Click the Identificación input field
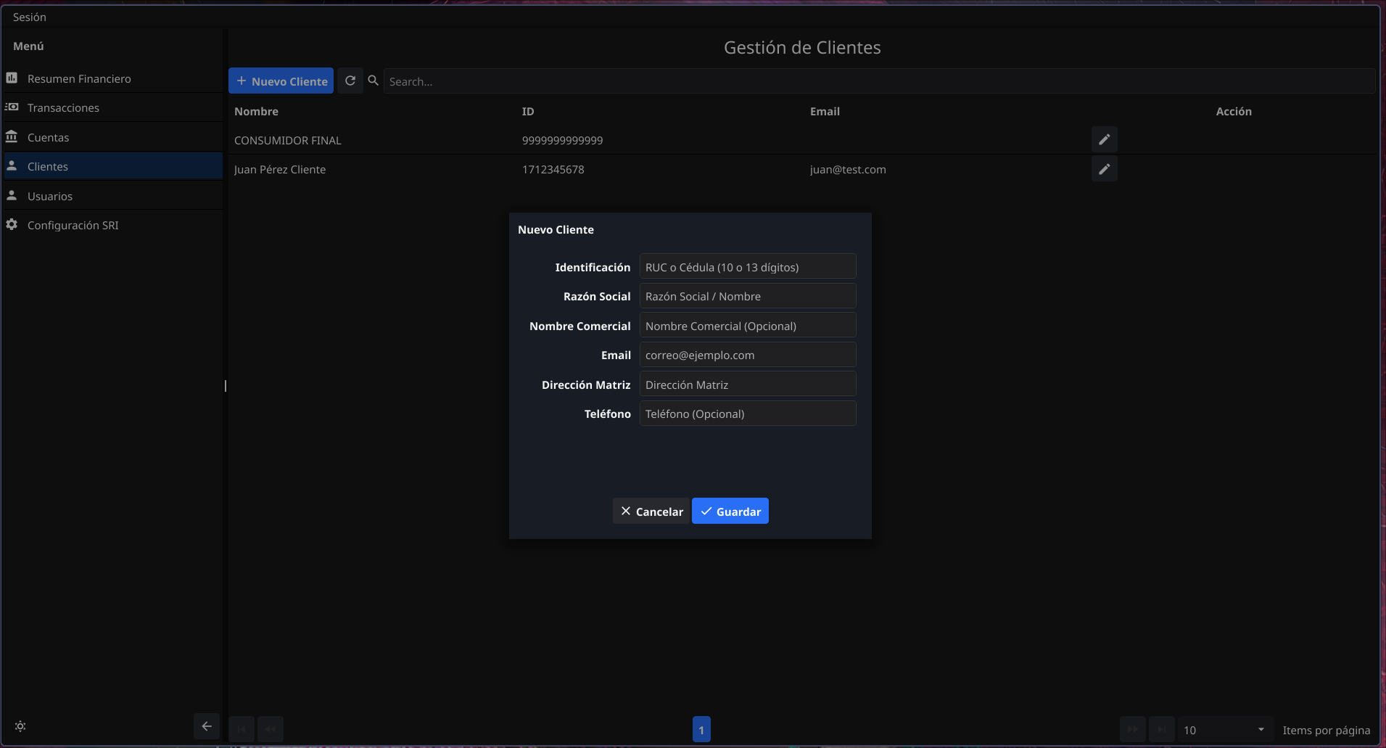 click(x=748, y=266)
